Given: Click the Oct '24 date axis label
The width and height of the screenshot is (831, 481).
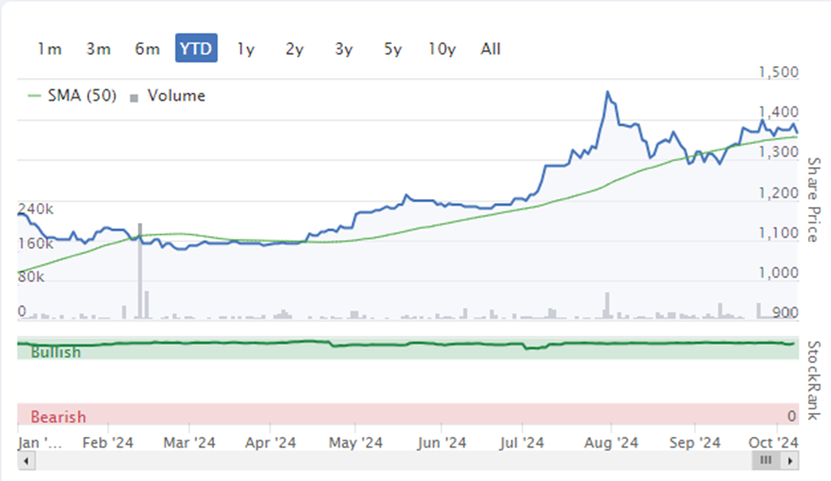Looking at the screenshot, I should pyautogui.click(x=774, y=442).
